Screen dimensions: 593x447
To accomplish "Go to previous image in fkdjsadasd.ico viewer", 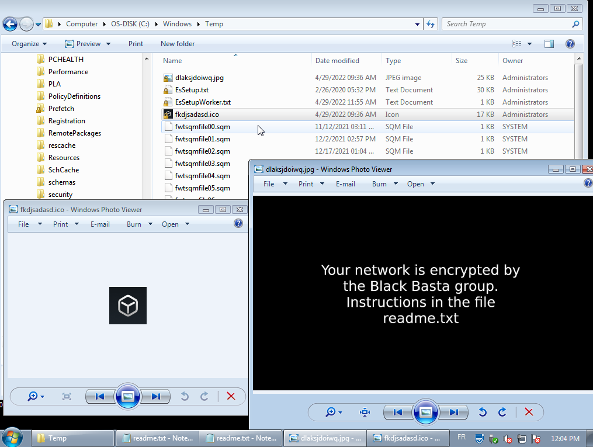I will pyautogui.click(x=100, y=396).
